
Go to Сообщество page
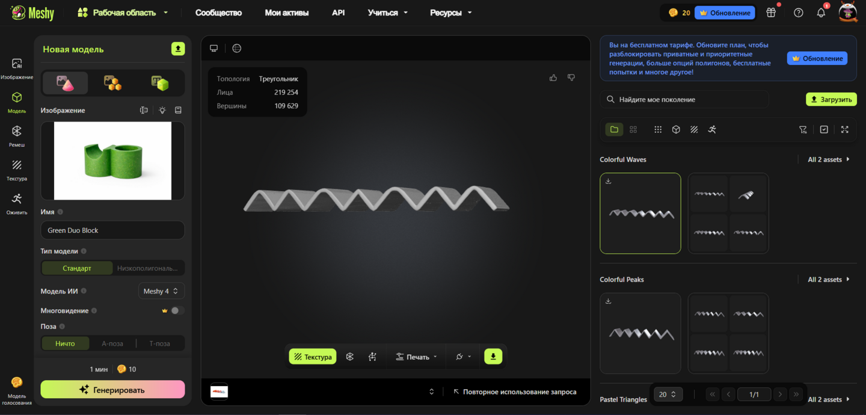pos(218,13)
